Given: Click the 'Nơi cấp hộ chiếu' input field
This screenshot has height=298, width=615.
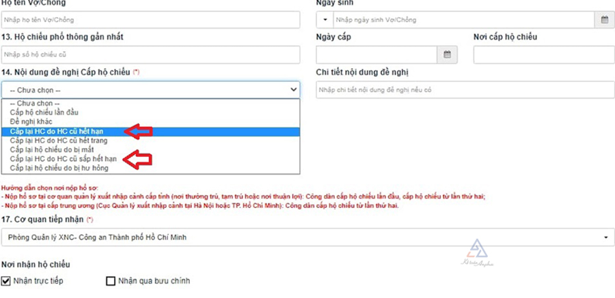Looking at the screenshot, I should [543, 55].
